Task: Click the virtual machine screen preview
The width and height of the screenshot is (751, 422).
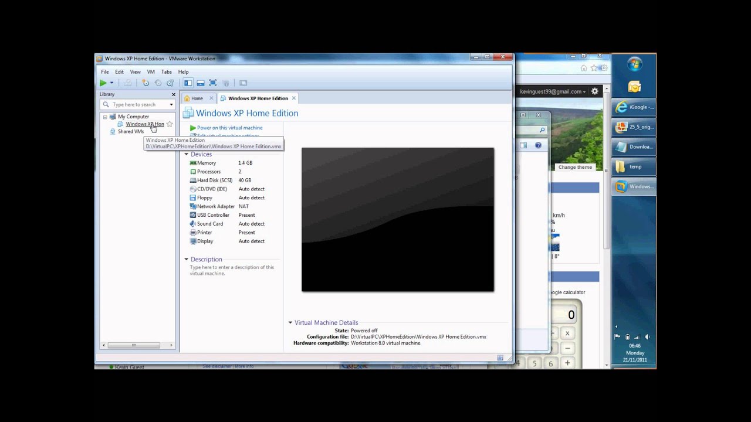Action: [398, 219]
